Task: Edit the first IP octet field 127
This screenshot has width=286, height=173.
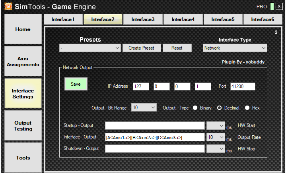Action: (141, 86)
